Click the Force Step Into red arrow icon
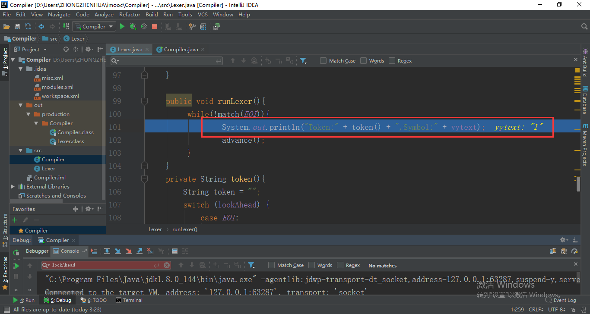Screen dimensions: 590x314 click(128, 251)
